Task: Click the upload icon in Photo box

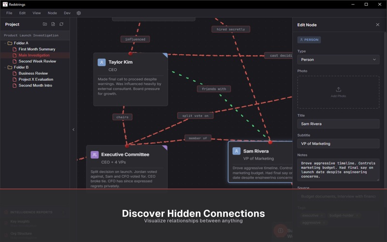Action: pos(338,90)
